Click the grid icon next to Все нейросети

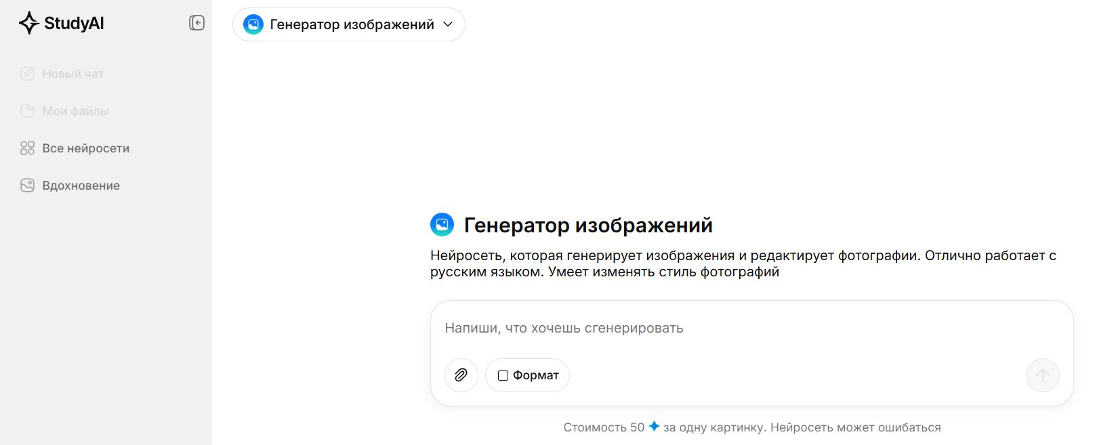[x=27, y=148]
